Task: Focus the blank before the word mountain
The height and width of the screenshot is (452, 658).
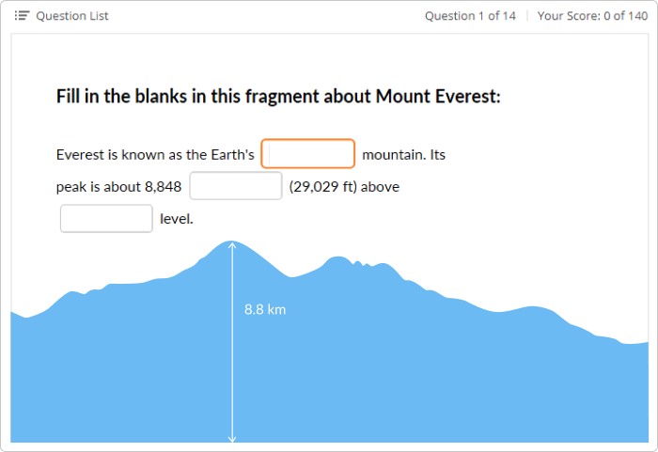Action: click(308, 153)
